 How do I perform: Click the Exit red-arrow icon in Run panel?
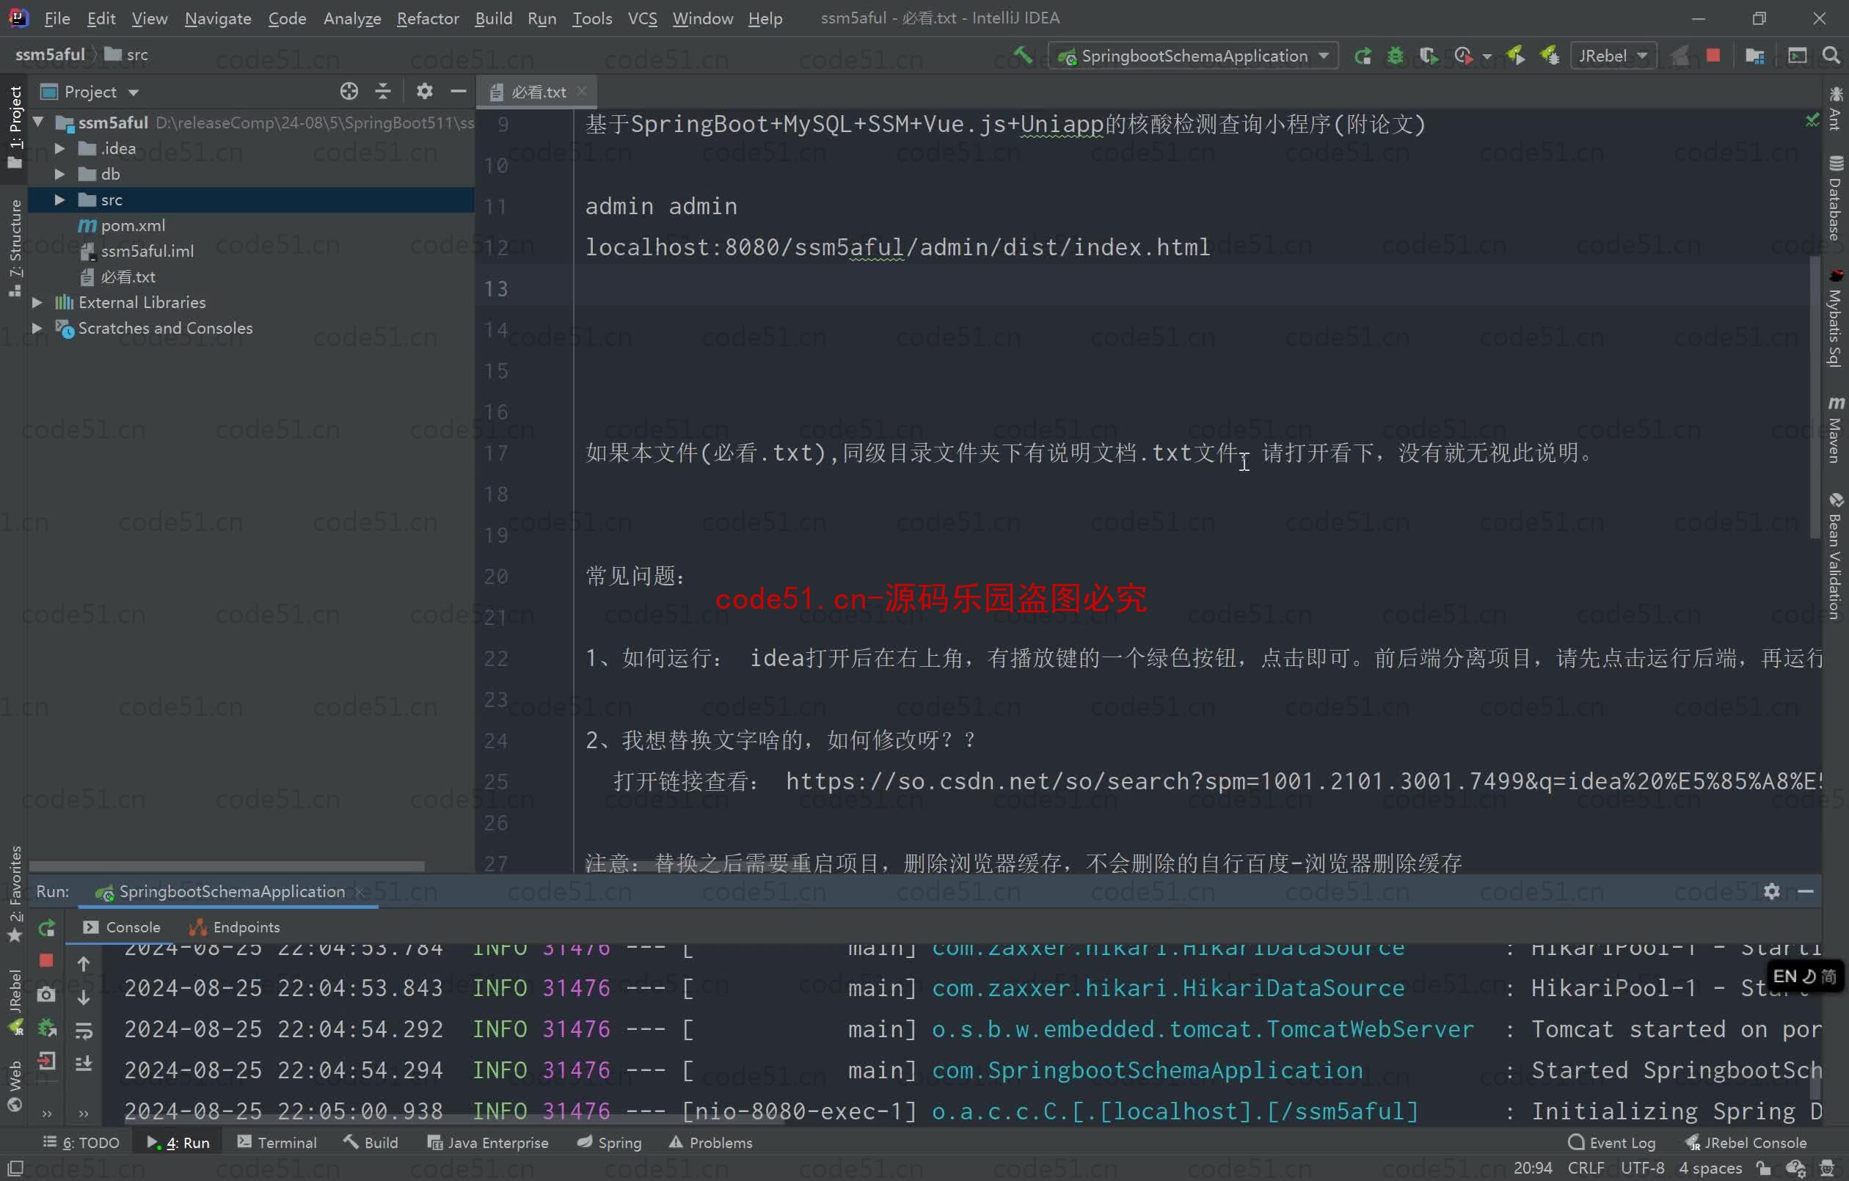point(46,1061)
